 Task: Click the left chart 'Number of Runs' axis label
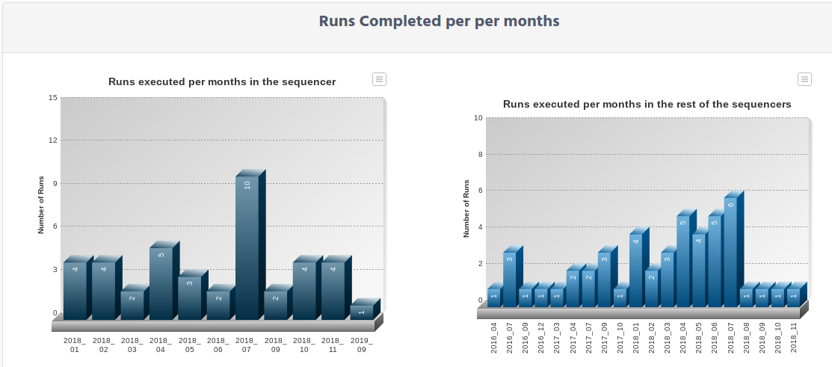click(41, 206)
